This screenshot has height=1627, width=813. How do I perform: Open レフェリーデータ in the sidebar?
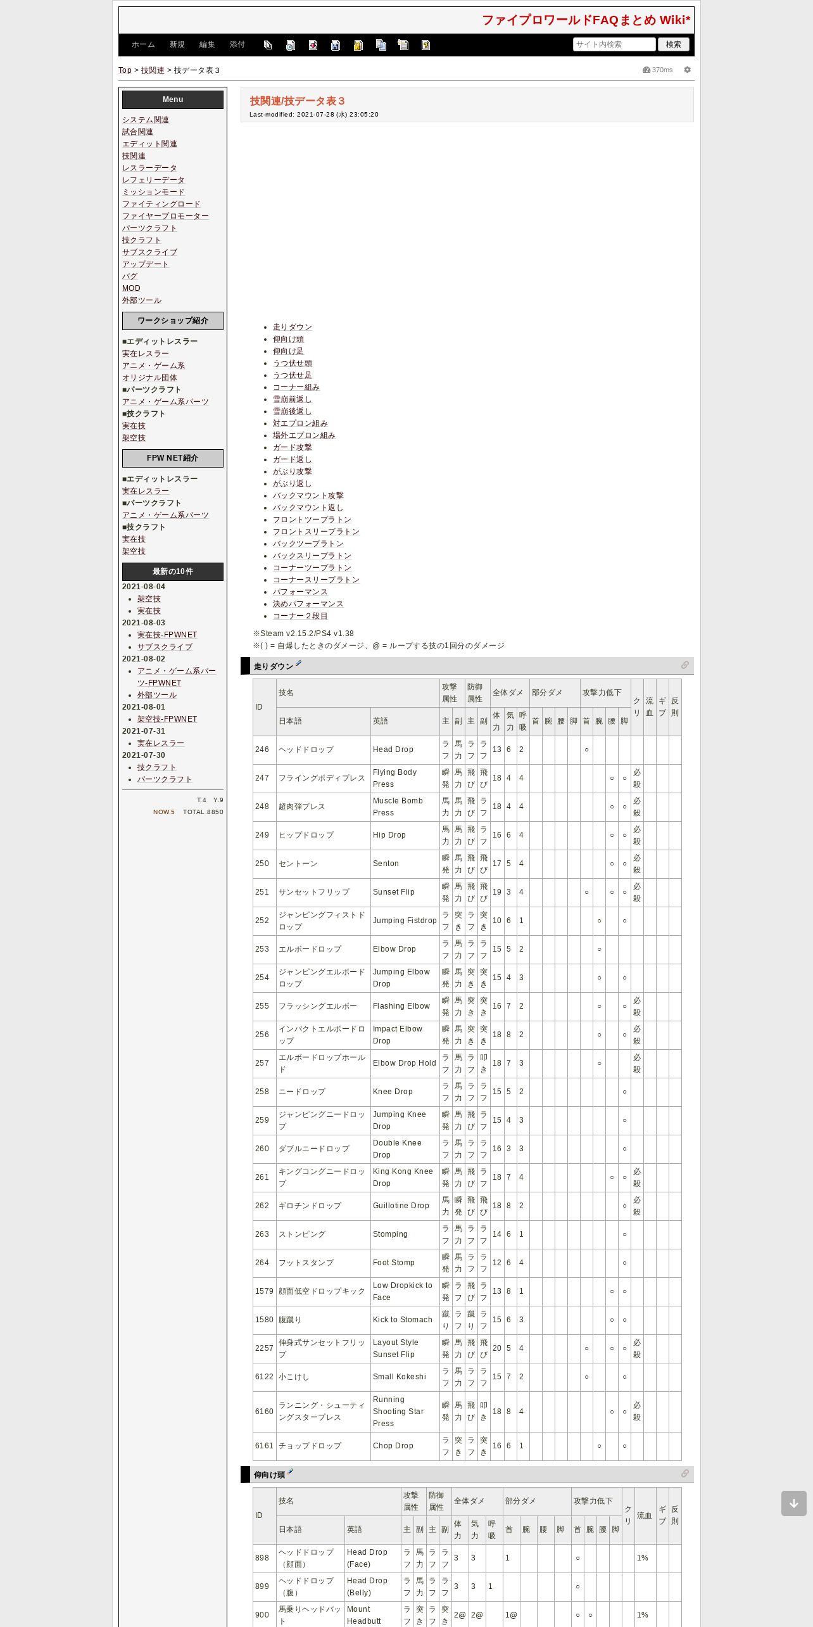tap(153, 180)
